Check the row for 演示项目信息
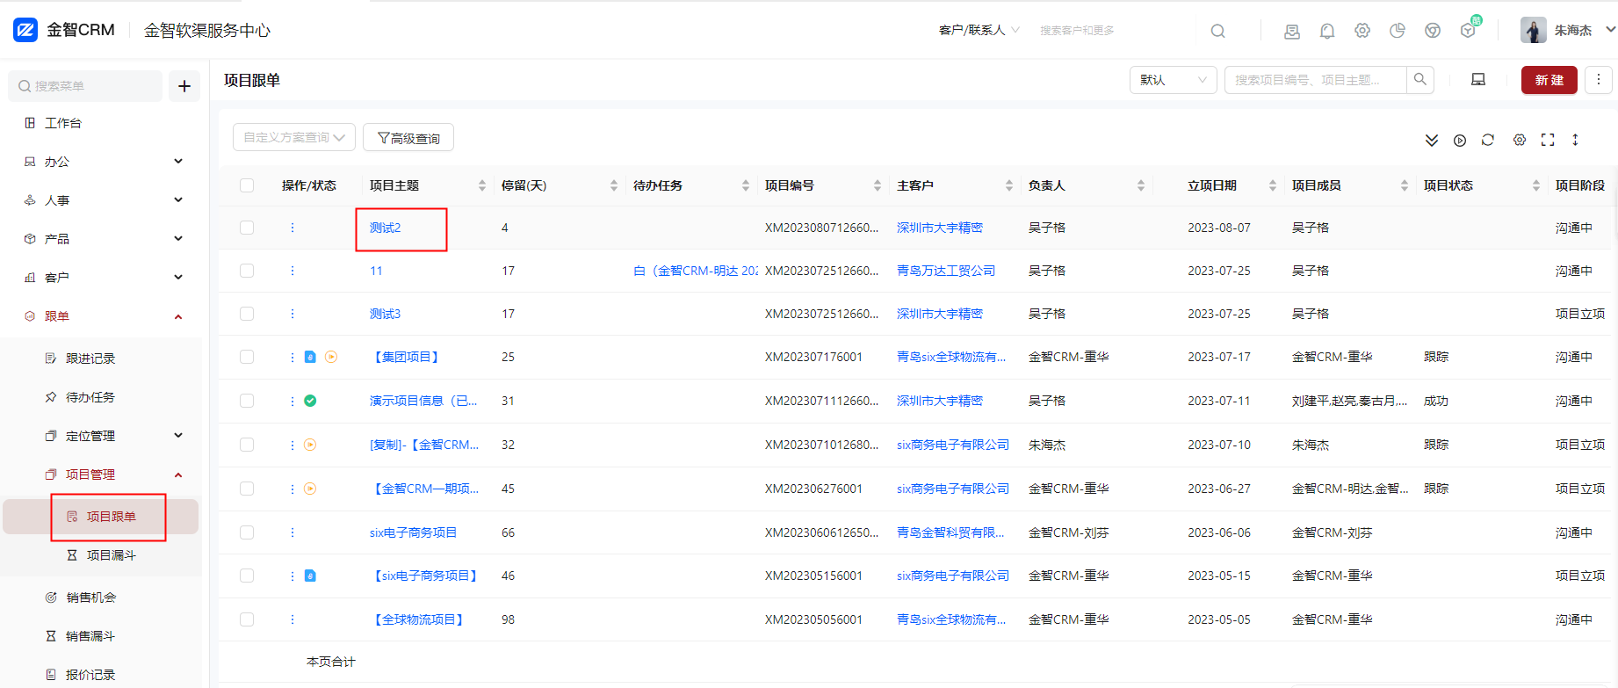 click(x=247, y=401)
